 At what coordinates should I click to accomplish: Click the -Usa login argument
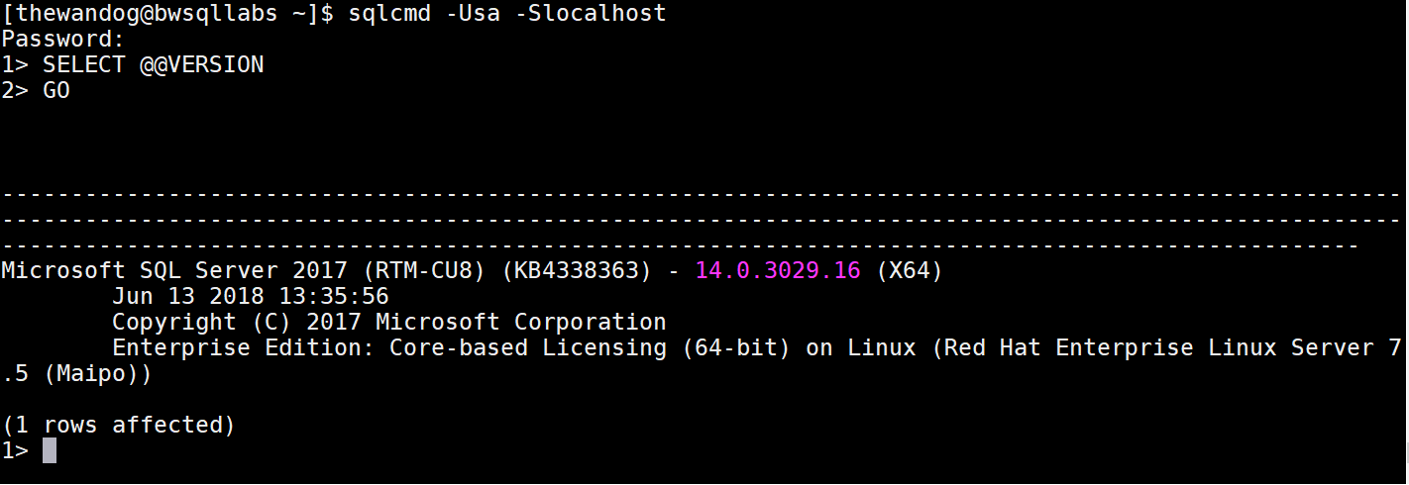(472, 14)
